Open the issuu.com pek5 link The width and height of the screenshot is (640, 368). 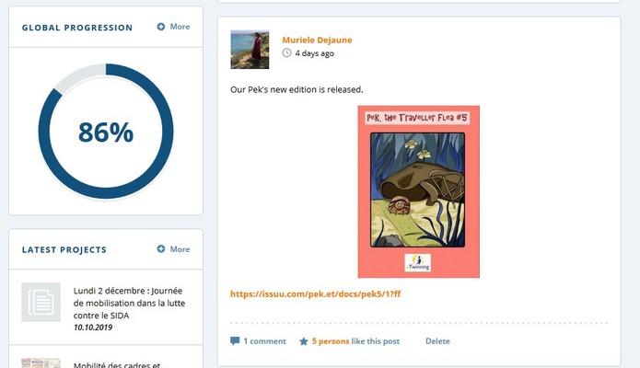316,293
